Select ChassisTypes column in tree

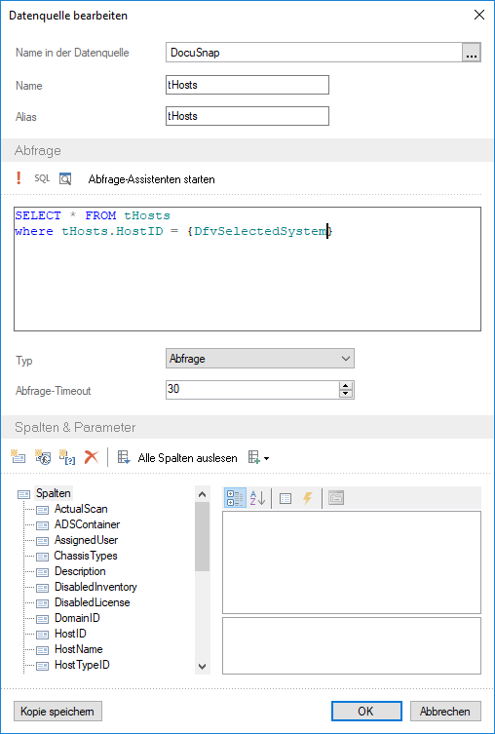pos(86,556)
